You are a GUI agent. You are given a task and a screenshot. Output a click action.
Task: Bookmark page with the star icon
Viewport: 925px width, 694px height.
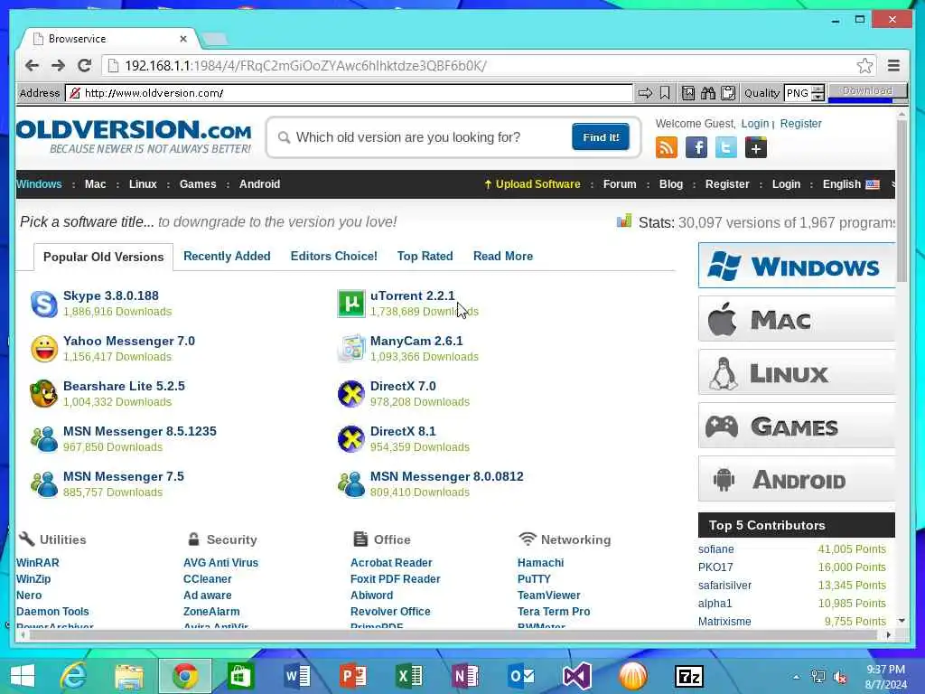(x=864, y=65)
